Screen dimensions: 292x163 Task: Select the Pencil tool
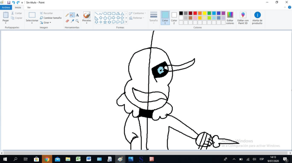click(x=67, y=15)
